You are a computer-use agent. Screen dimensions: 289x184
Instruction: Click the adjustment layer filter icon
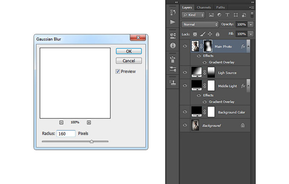219,15
